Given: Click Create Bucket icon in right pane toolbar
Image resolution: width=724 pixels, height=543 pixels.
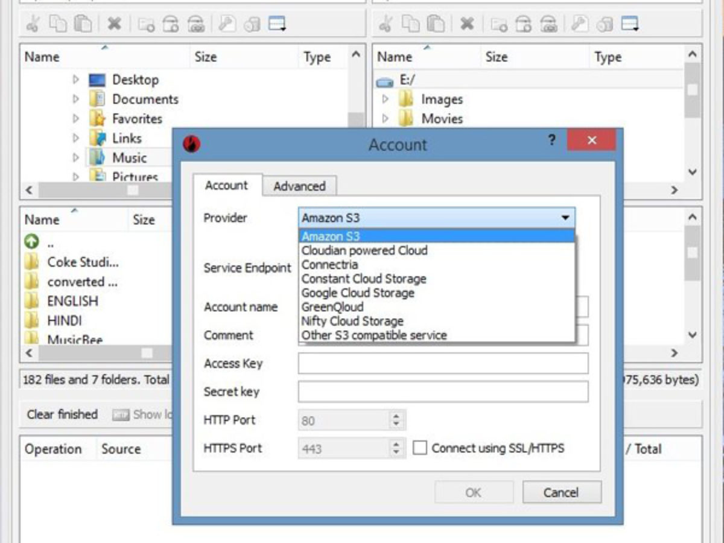Looking at the screenshot, I should coord(524,24).
